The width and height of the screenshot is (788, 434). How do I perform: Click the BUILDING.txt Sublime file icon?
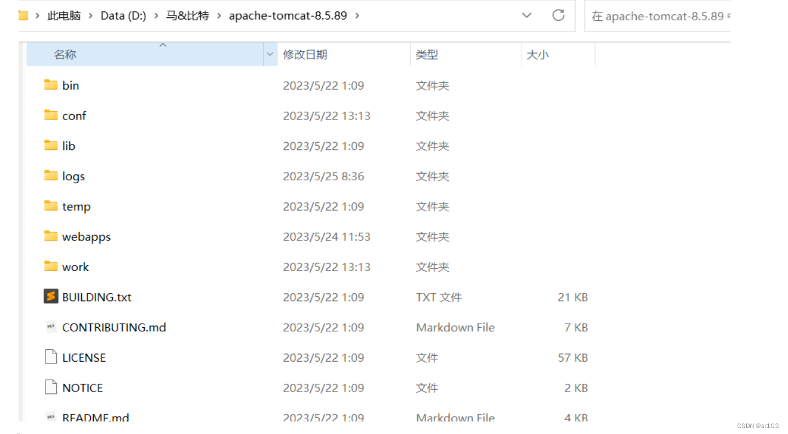(x=51, y=297)
